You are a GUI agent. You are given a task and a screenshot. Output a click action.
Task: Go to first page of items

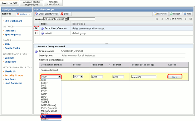pos(157,19)
